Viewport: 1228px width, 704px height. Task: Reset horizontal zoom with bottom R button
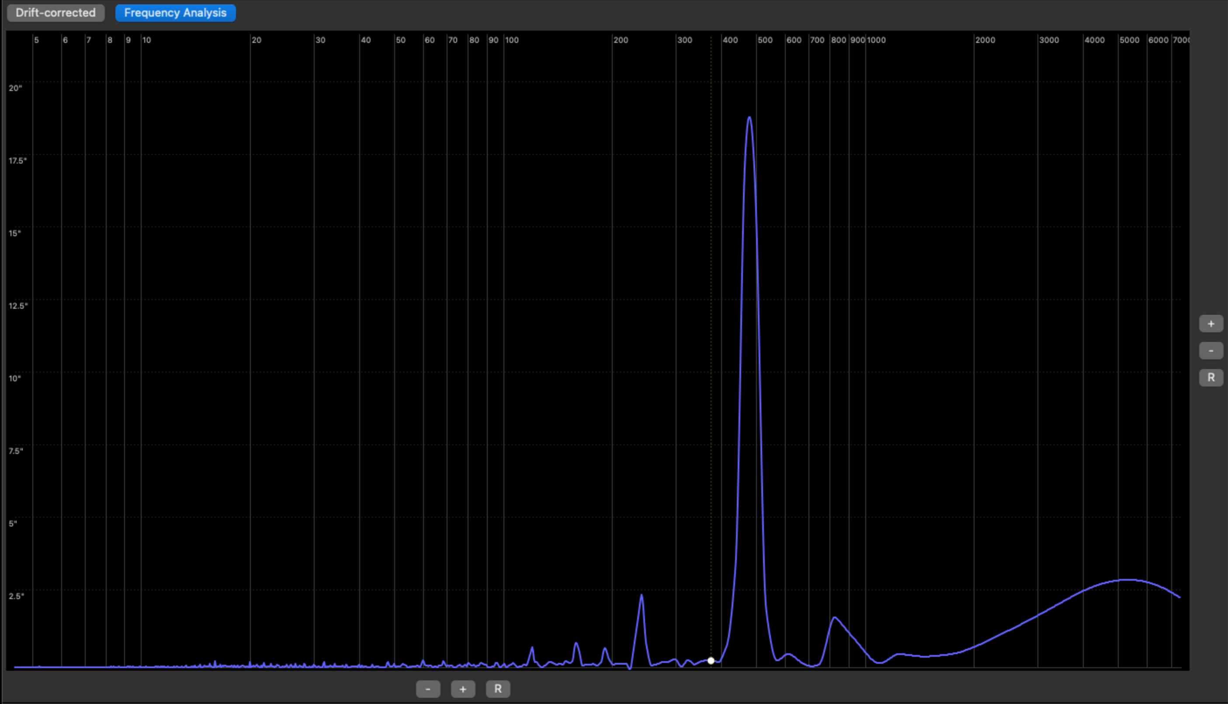click(498, 689)
